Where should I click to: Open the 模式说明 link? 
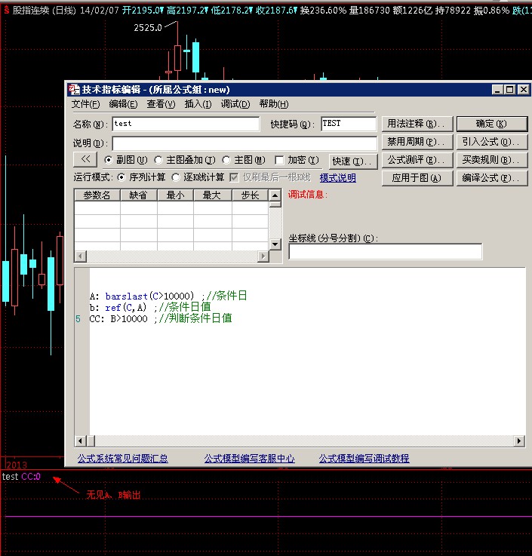(x=337, y=178)
